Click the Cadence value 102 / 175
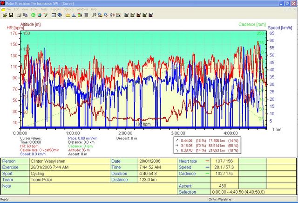 click(x=224, y=174)
